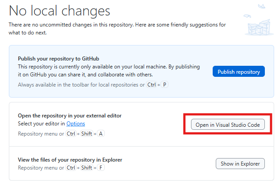Click the View the files in Explorer heading

coord(70,160)
